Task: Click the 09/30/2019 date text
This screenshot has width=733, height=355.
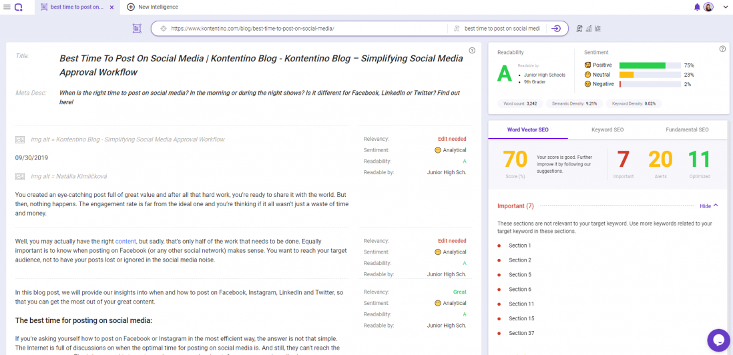Action: pyautogui.click(x=31, y=158)
